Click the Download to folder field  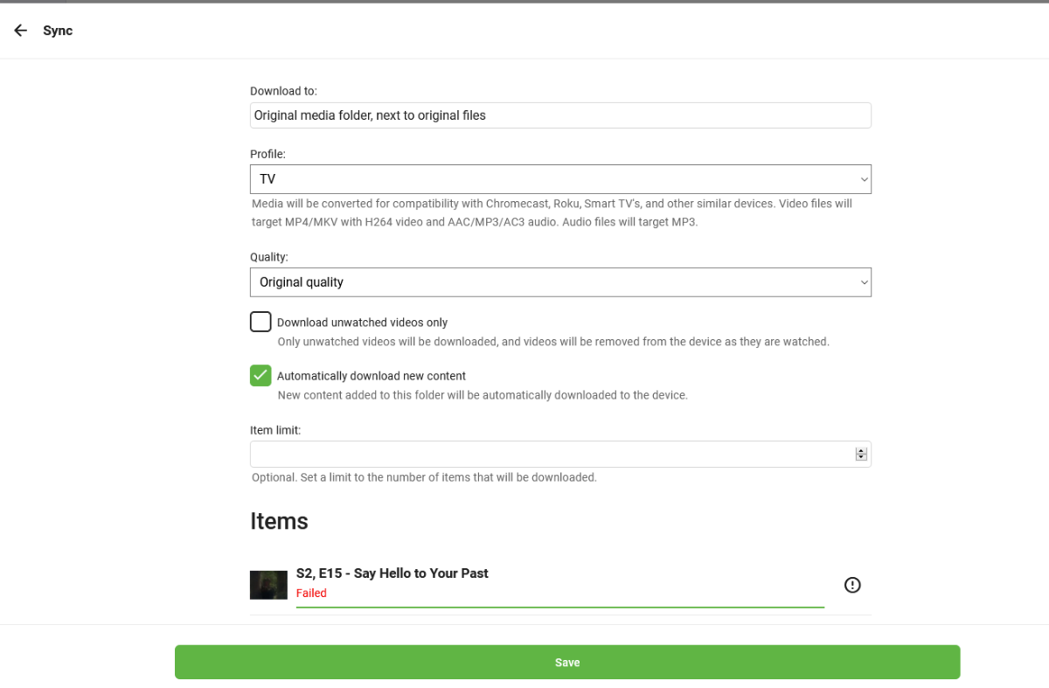pos(559,115)
